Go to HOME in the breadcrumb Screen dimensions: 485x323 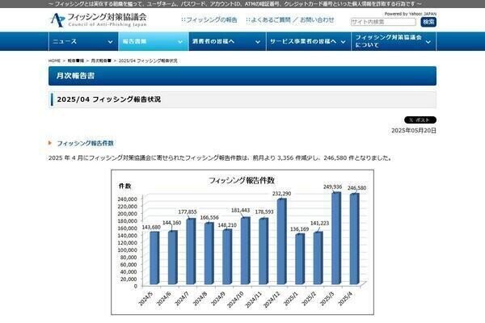(54, 61)
